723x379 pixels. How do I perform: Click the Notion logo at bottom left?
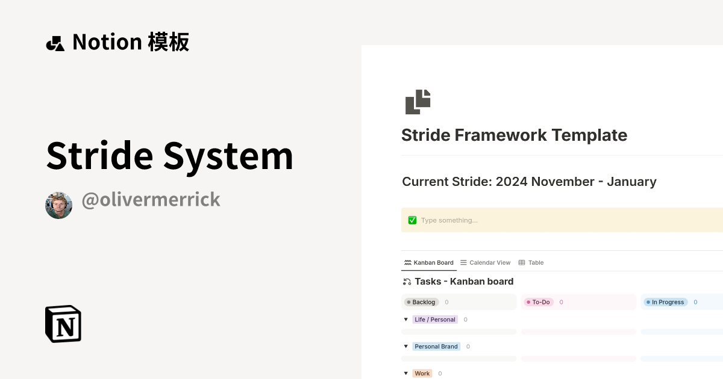tap(63, 324)
